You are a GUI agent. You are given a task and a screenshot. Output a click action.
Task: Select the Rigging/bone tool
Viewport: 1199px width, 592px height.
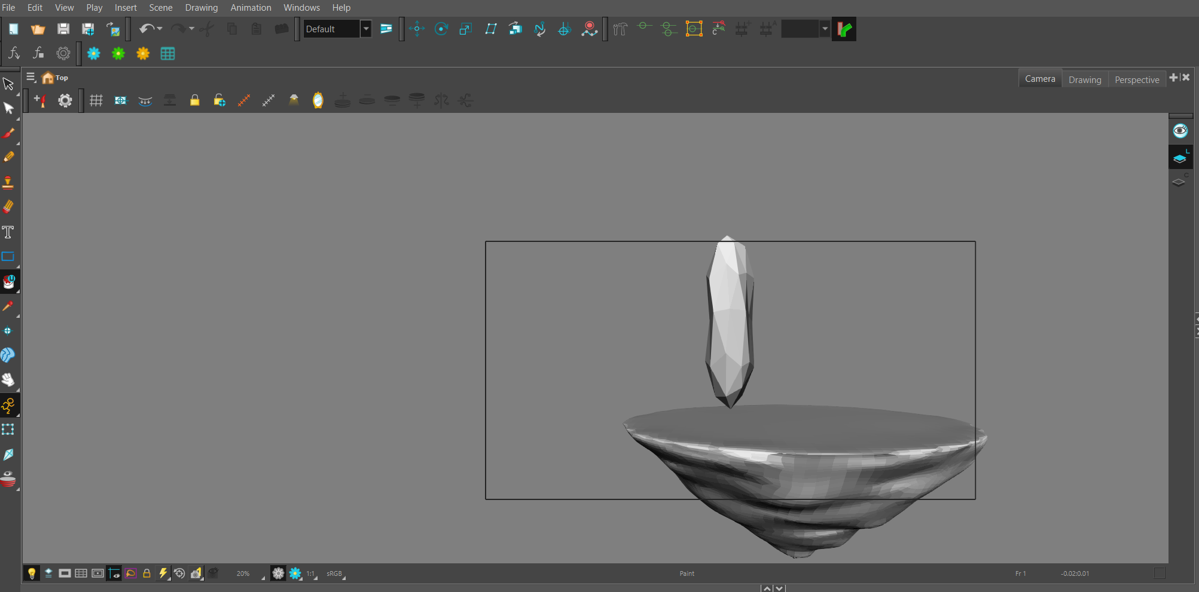pos(8,406)
